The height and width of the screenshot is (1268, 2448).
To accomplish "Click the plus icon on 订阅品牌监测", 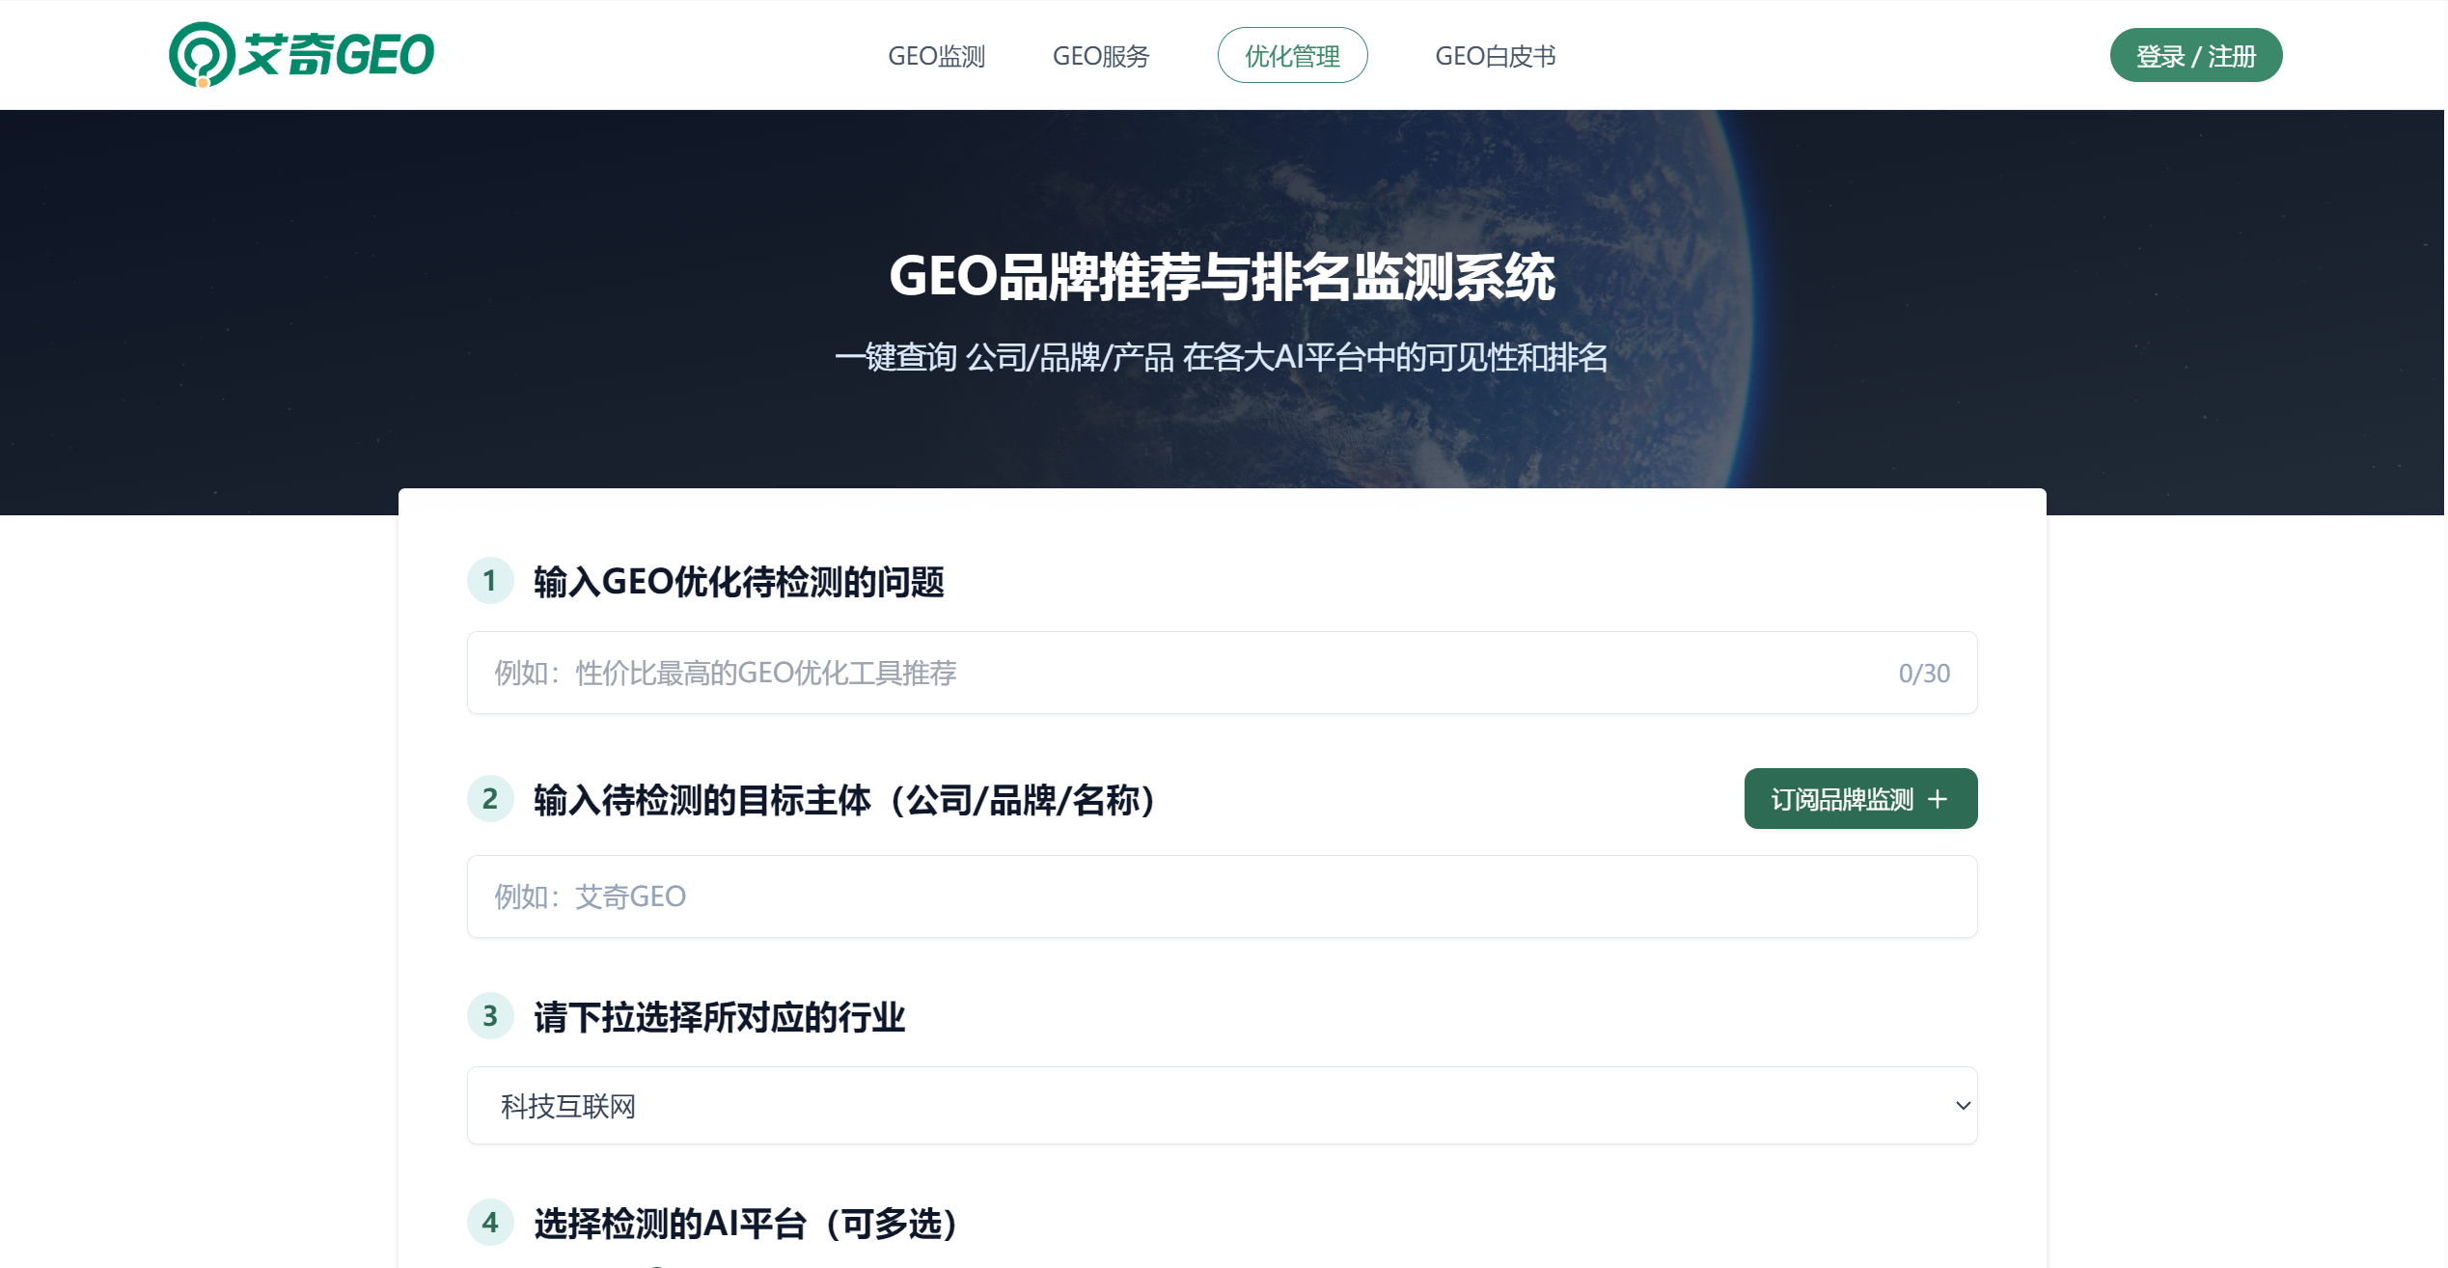I will (x=1937, y=799).
